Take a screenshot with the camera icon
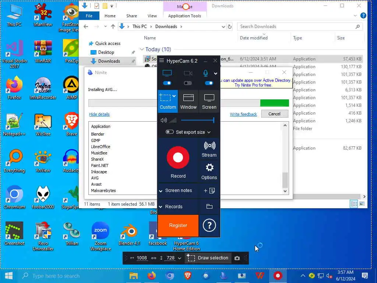This screenshot has height=283, width=377. tap(237, 258)
